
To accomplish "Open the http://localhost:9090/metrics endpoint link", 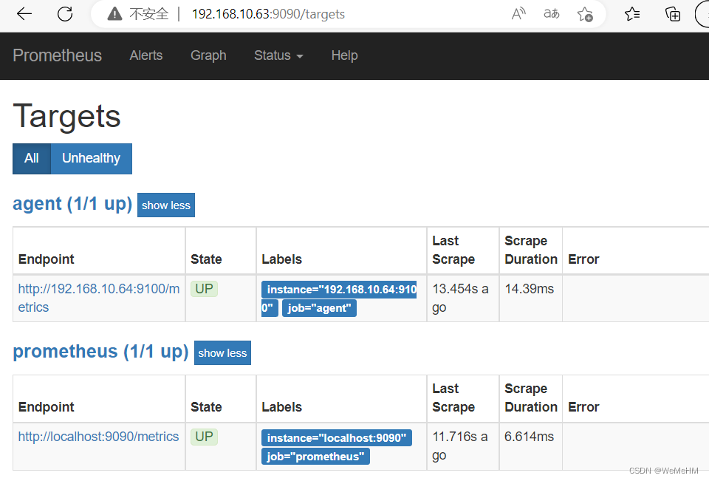I will click(x=98, y=437).
